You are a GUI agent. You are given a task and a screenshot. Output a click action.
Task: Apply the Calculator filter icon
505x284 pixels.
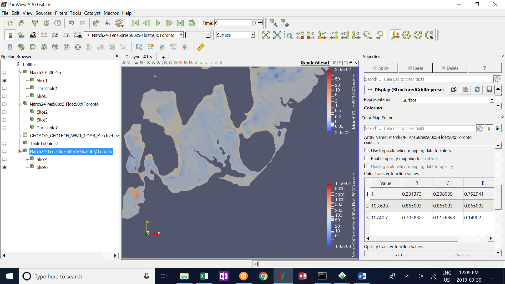tap(10, 47)
